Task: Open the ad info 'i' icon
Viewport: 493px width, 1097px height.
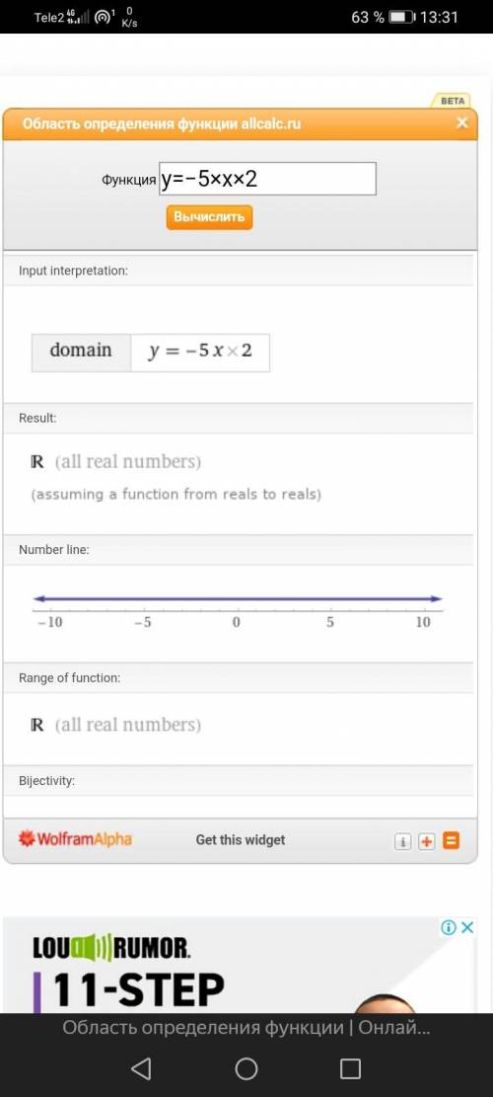Action: point(449,927)
